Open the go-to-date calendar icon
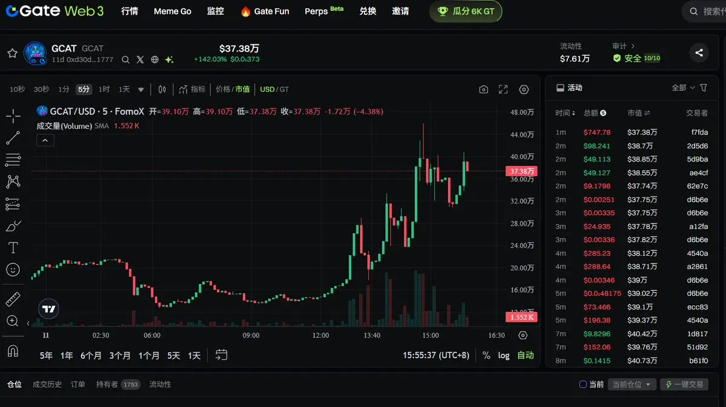 click(222, 355)
